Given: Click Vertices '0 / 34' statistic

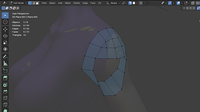Looking at the screenshot, I should (x=26, y=25).
